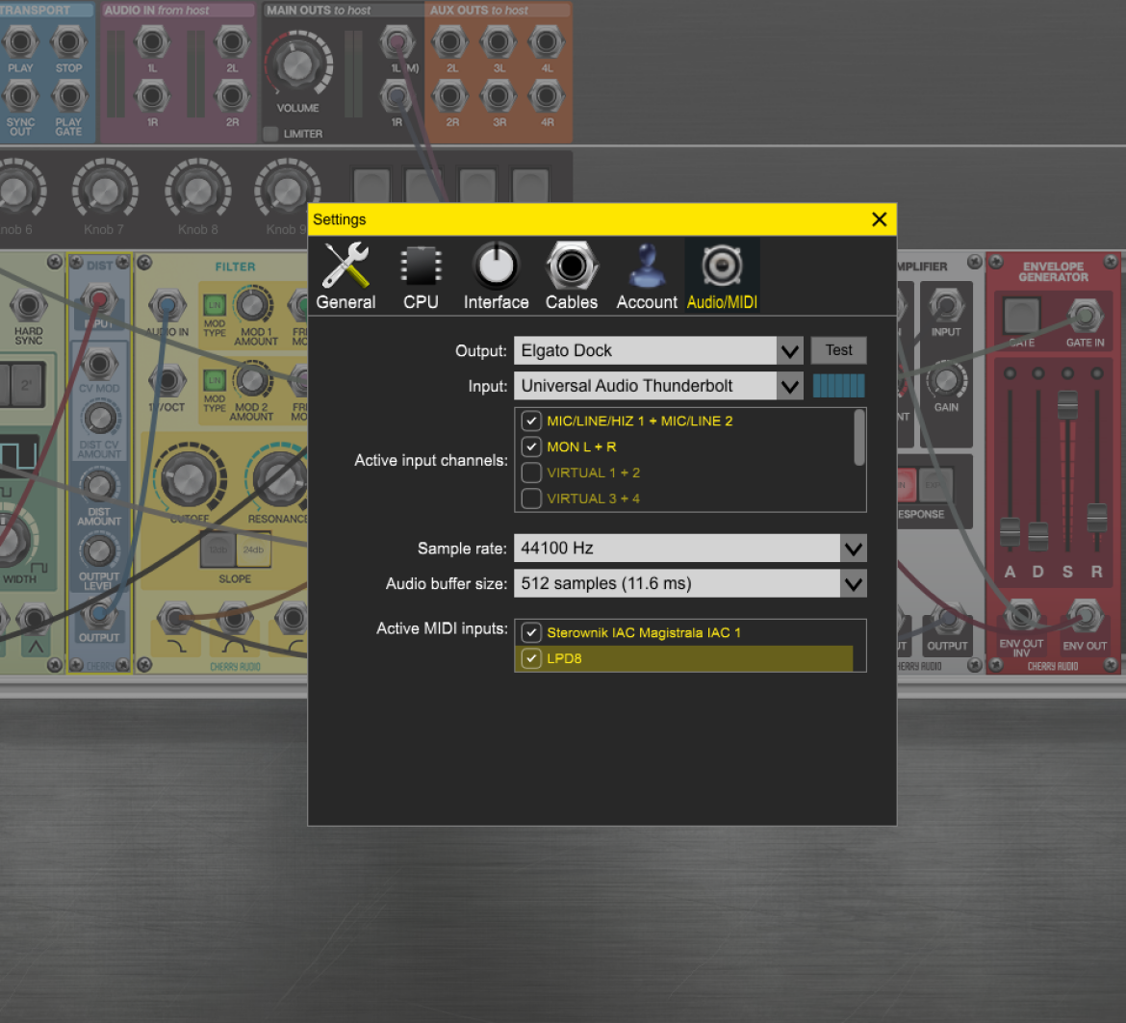The width and height of the screenshot is (1126, 1023).
Task: Click Aux Outs 2L jack
Action: (450, 42)
